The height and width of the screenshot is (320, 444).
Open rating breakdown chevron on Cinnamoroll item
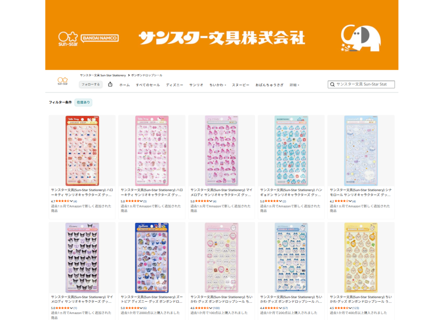[x=350, y=201]
